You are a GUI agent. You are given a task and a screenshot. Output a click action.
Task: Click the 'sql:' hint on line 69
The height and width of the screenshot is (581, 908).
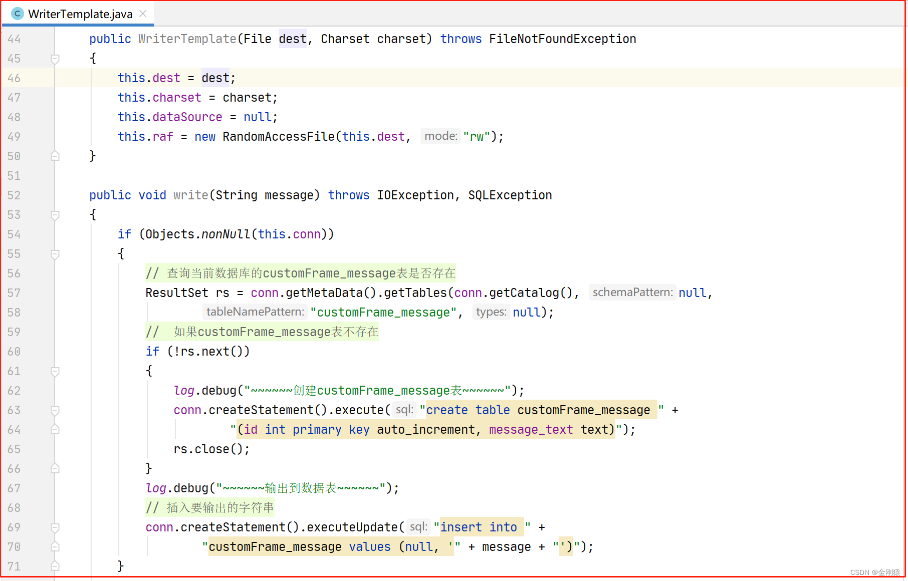(418, 527)
